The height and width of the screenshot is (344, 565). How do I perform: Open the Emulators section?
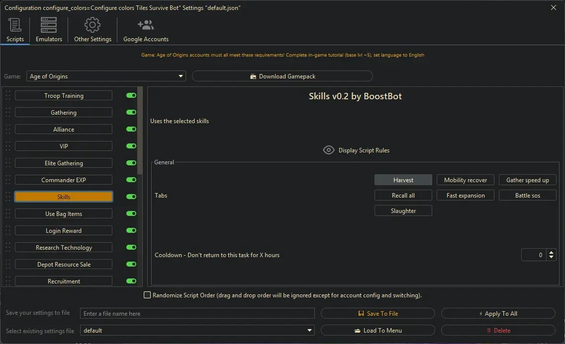48,30
